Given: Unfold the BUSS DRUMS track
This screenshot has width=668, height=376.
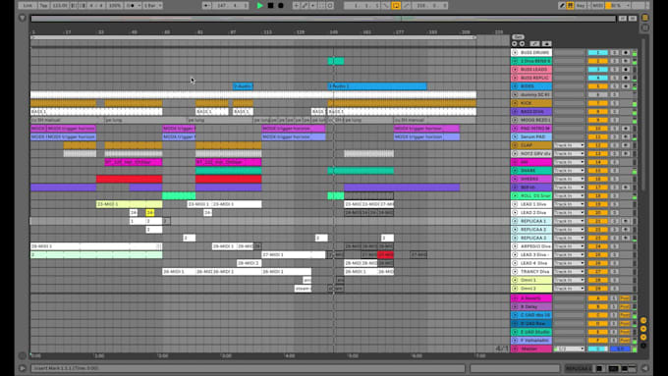Looking at the screenshot, I should 515,52.
